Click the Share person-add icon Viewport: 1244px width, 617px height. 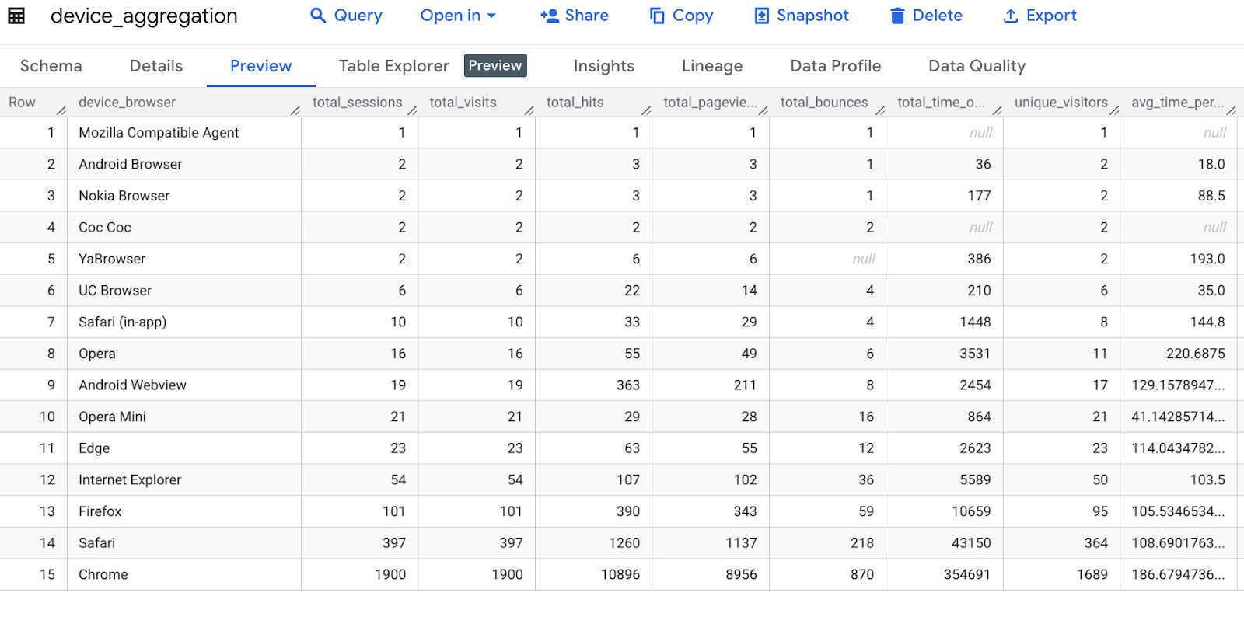click(550, 16)
